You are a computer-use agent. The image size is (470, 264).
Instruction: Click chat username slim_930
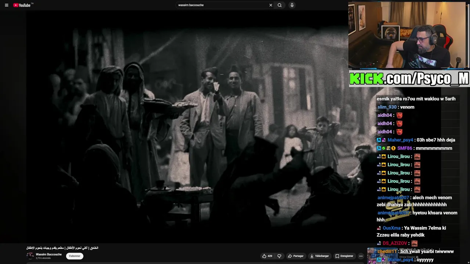point(387,107)
